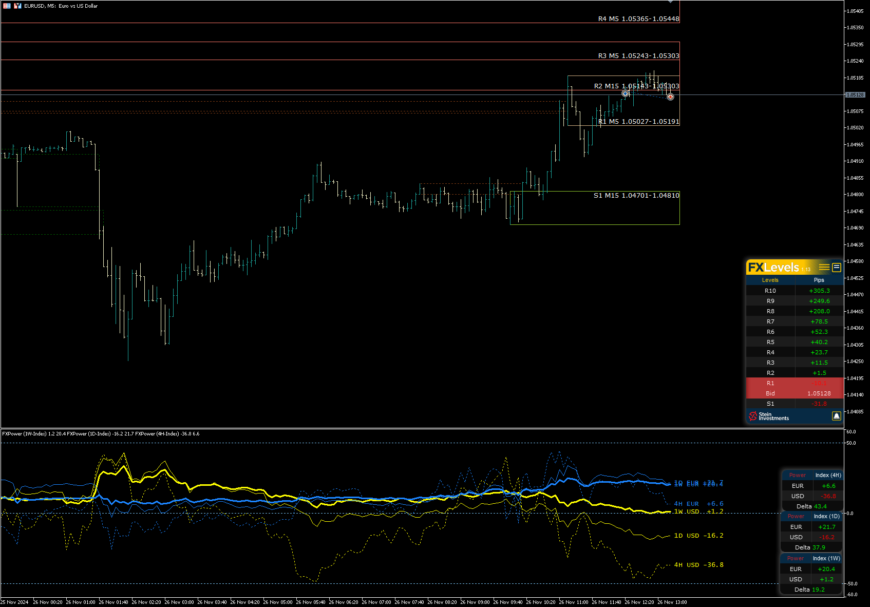Click the Index (1W) panel header
The width and height of the screenshot is (870, 607).
826,558
